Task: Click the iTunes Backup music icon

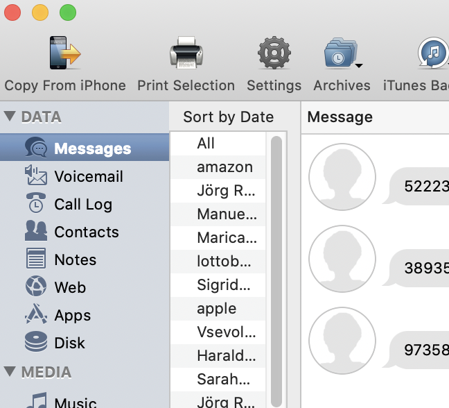Action: click(433, 53)
